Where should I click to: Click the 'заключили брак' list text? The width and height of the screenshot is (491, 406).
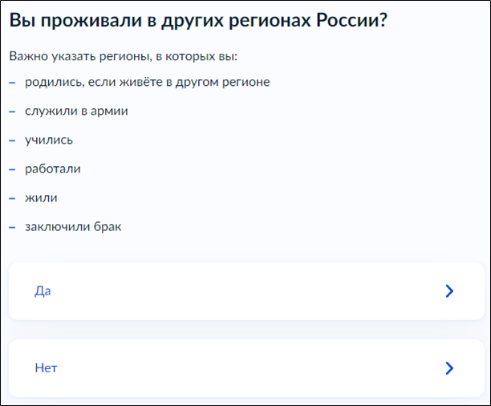pyautogui.click(x=73, y=226)
